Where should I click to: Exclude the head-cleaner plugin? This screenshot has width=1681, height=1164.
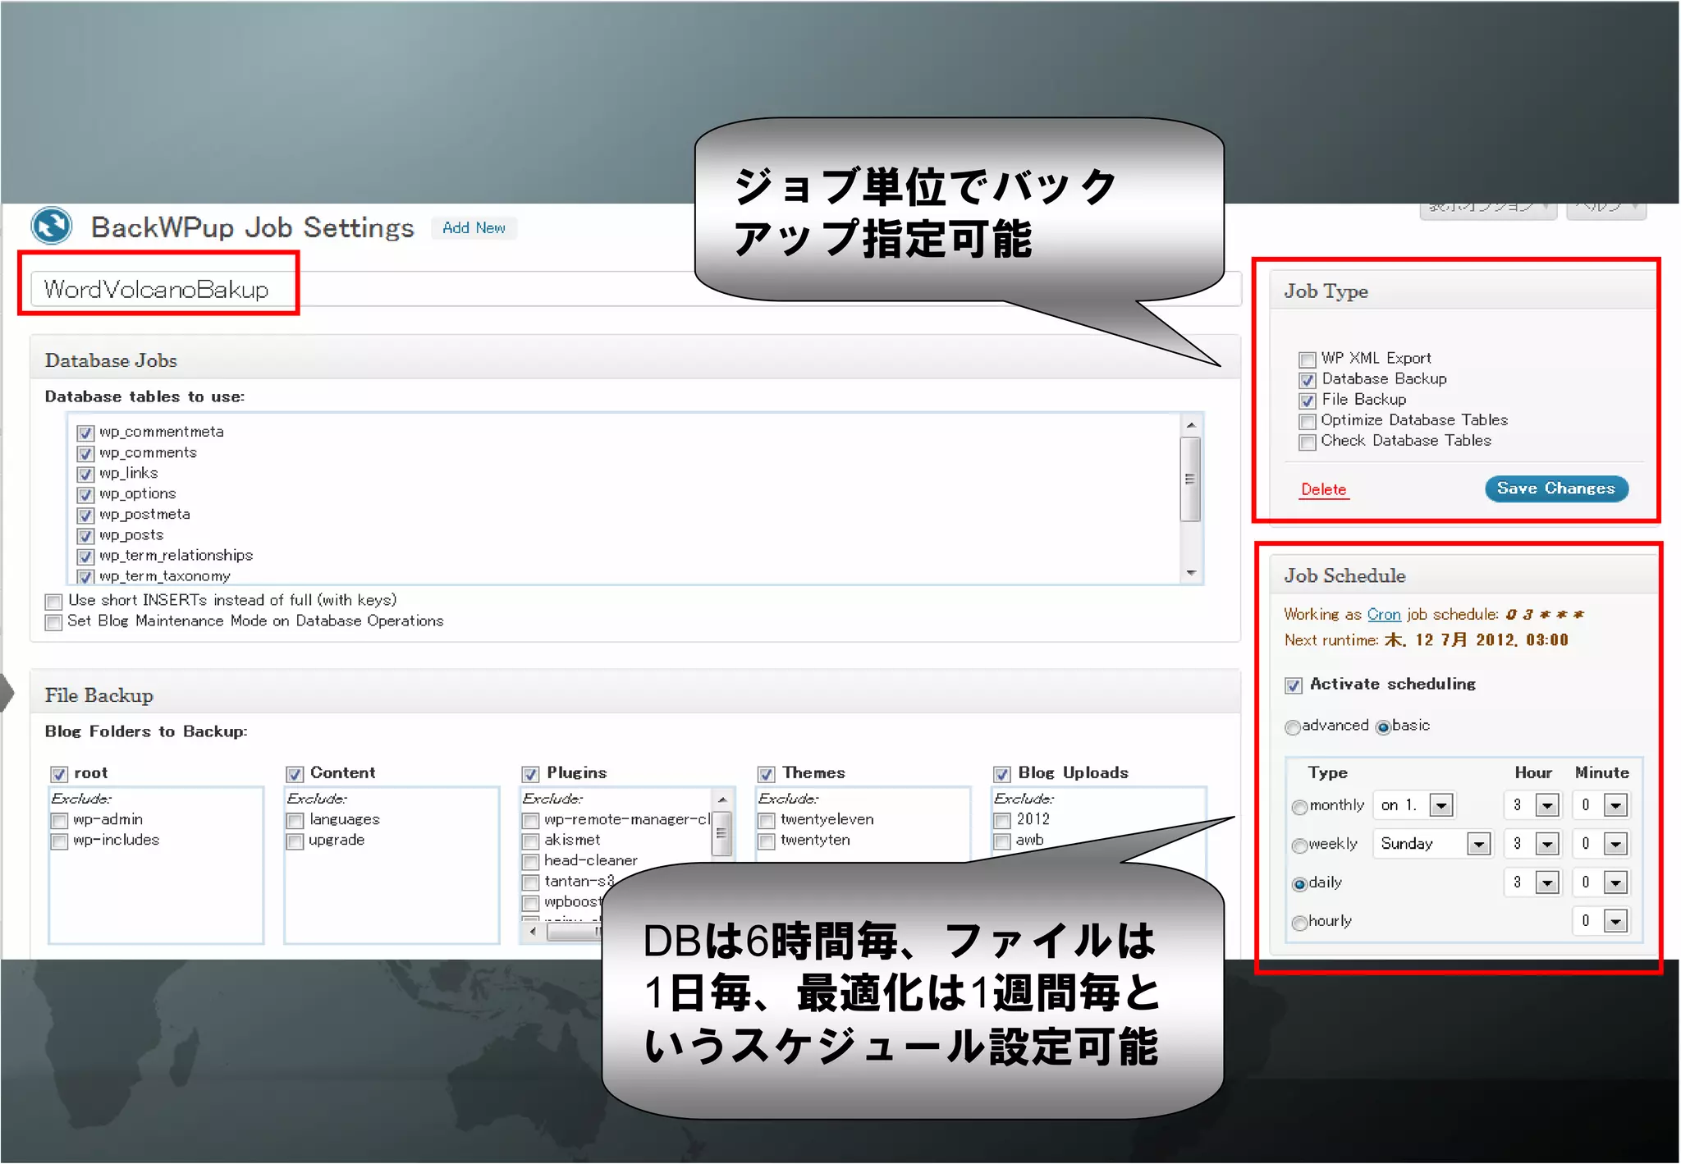pos(531,861)
